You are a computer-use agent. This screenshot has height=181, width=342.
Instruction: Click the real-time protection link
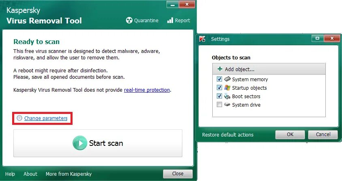point(147,90)
